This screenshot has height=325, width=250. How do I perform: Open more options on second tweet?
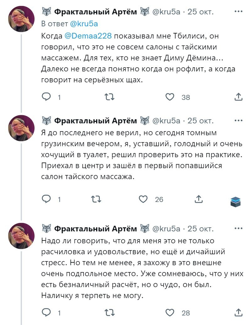[x=238, y=121]
